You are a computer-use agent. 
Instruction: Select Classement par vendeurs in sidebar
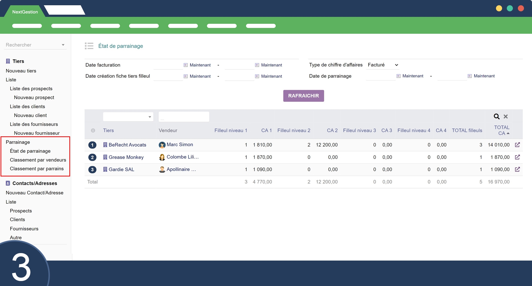pos(38,160)
